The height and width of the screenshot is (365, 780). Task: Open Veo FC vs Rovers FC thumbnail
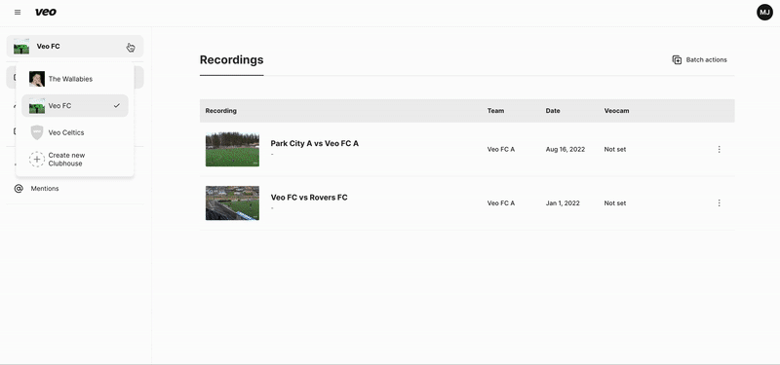tap(232, 203)
